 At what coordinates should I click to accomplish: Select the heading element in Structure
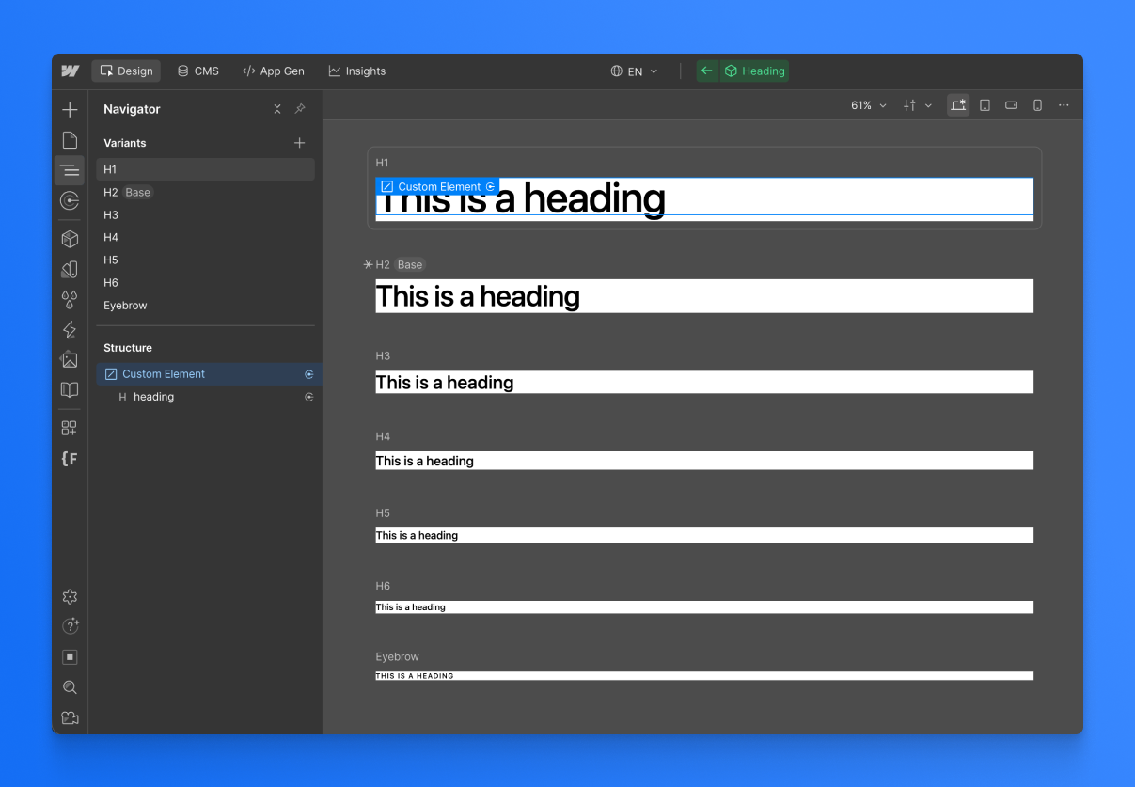coord(209,397)
